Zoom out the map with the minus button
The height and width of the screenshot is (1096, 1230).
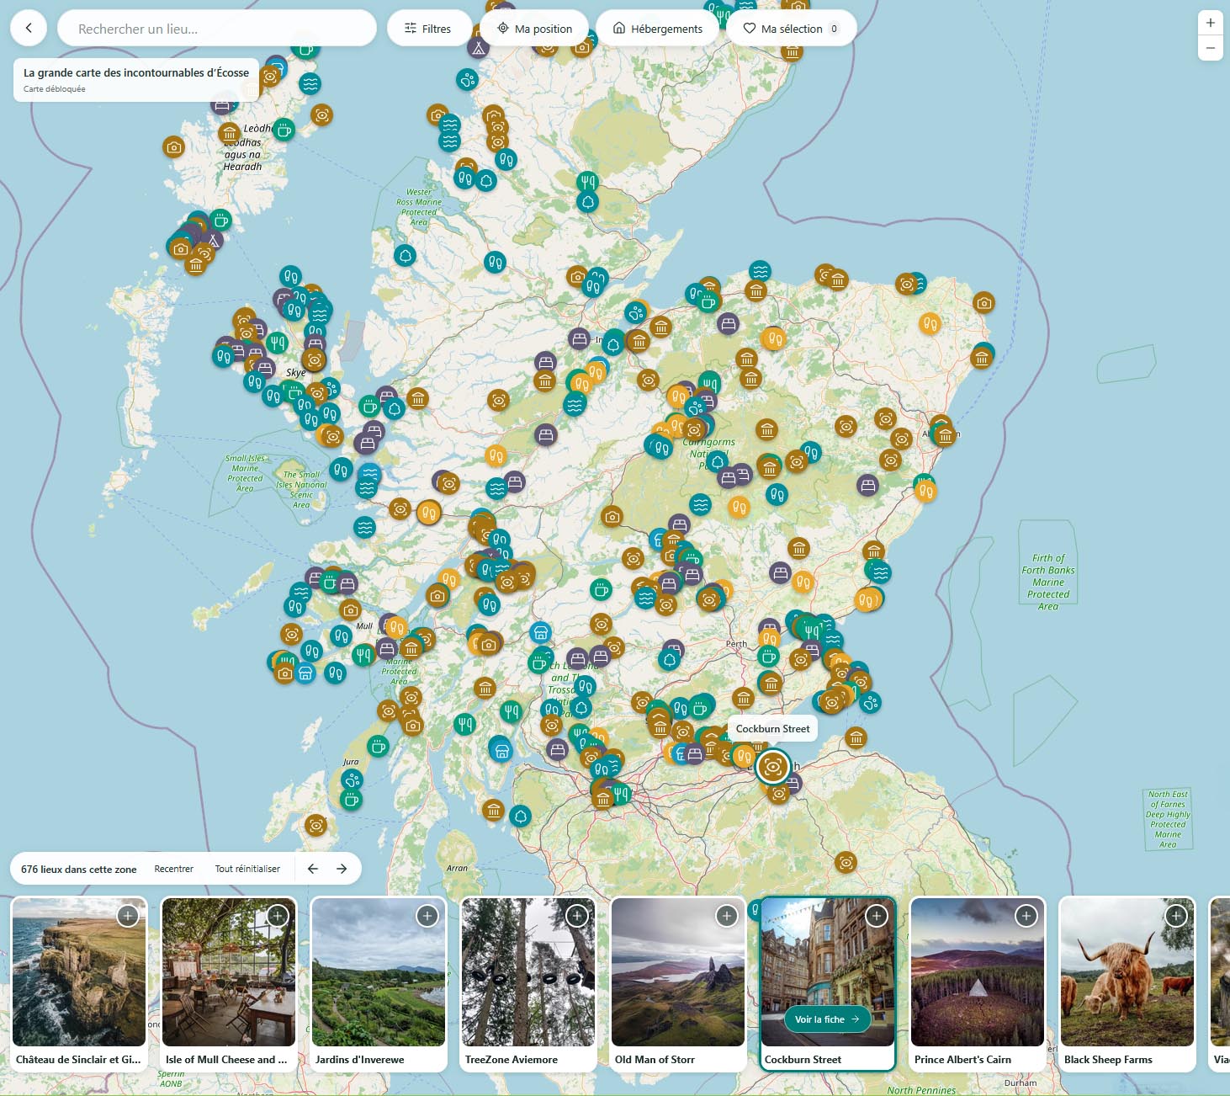[1210, 48]
